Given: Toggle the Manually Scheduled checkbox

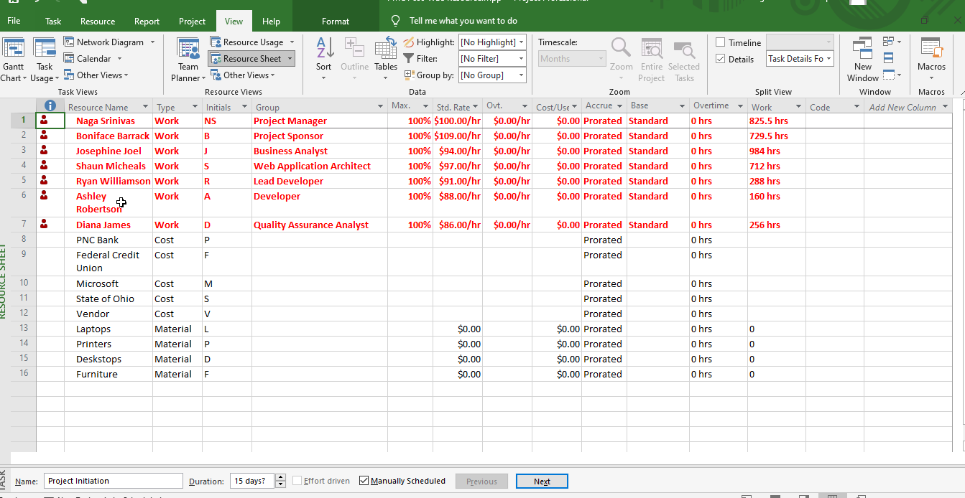Looking at the screenshot, I should point(364,481).
